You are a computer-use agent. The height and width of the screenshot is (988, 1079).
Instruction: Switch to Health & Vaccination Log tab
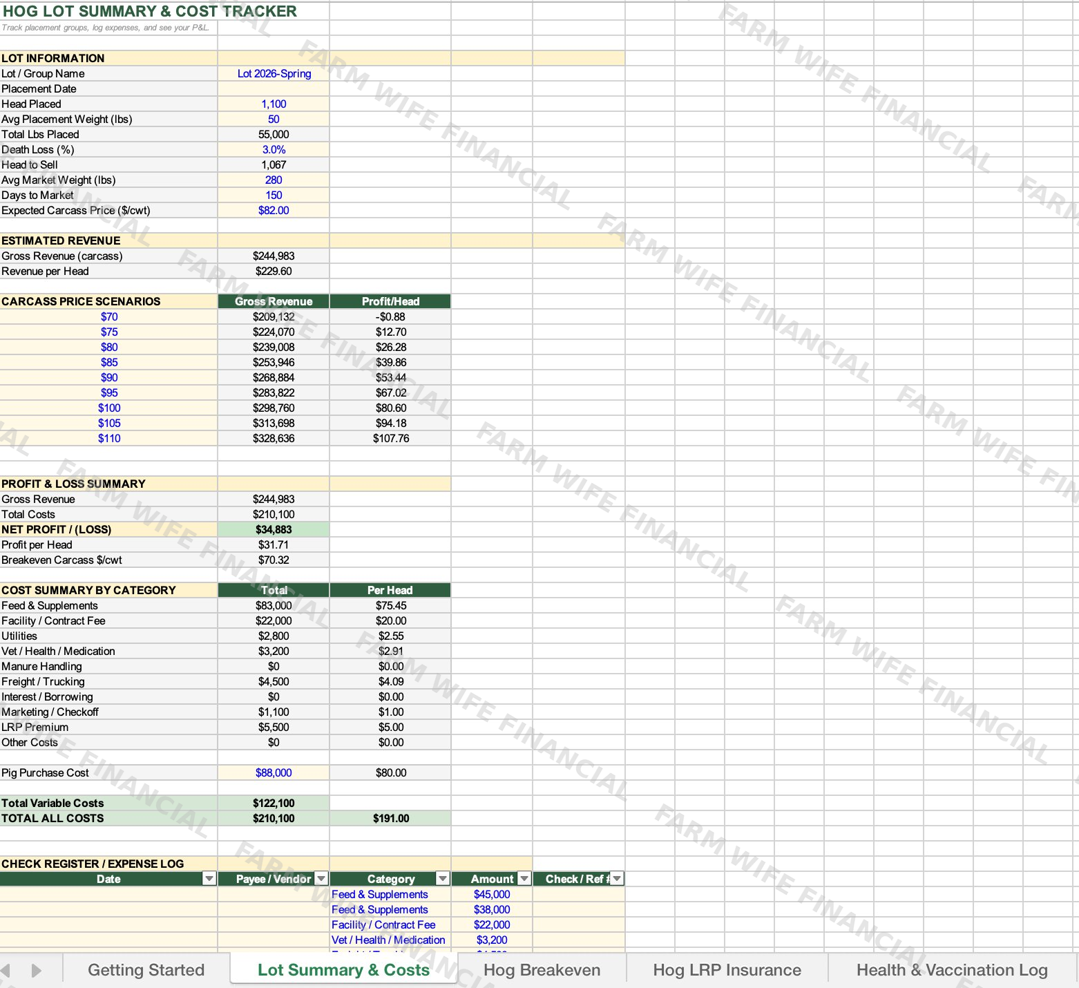[x=952, y=970]
